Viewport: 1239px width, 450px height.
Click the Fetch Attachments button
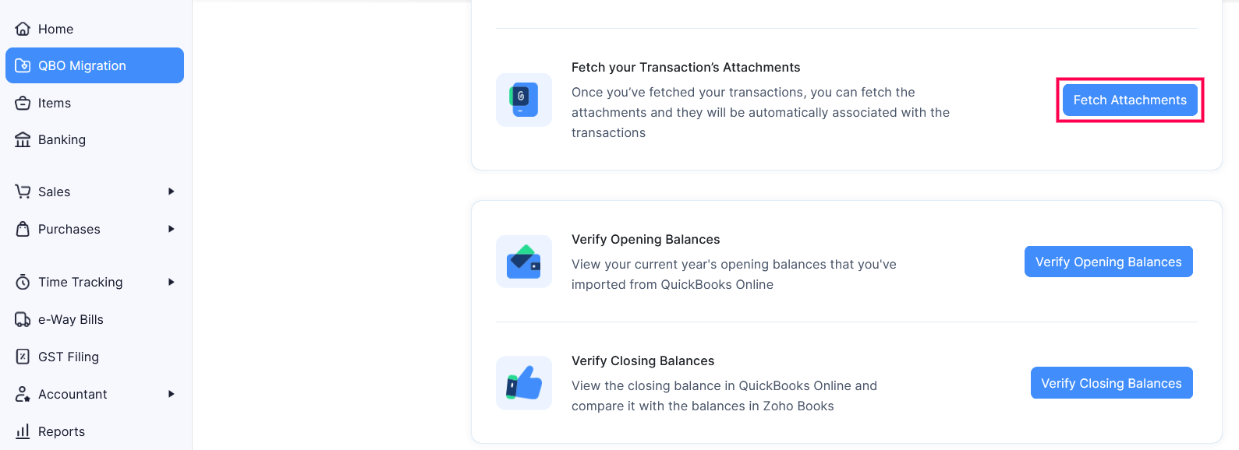click(x=1129, y=100)
